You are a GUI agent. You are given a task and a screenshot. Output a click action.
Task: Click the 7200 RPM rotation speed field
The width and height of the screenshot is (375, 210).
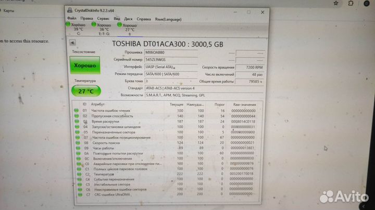[249, 67]
